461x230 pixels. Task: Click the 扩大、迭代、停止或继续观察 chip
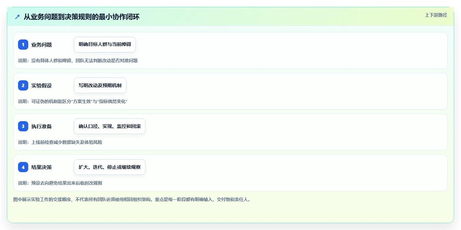110,167
